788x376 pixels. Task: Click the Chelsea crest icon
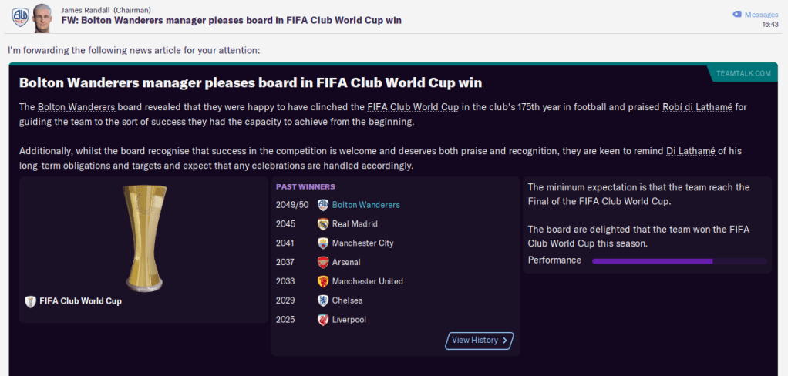[323, 300]
